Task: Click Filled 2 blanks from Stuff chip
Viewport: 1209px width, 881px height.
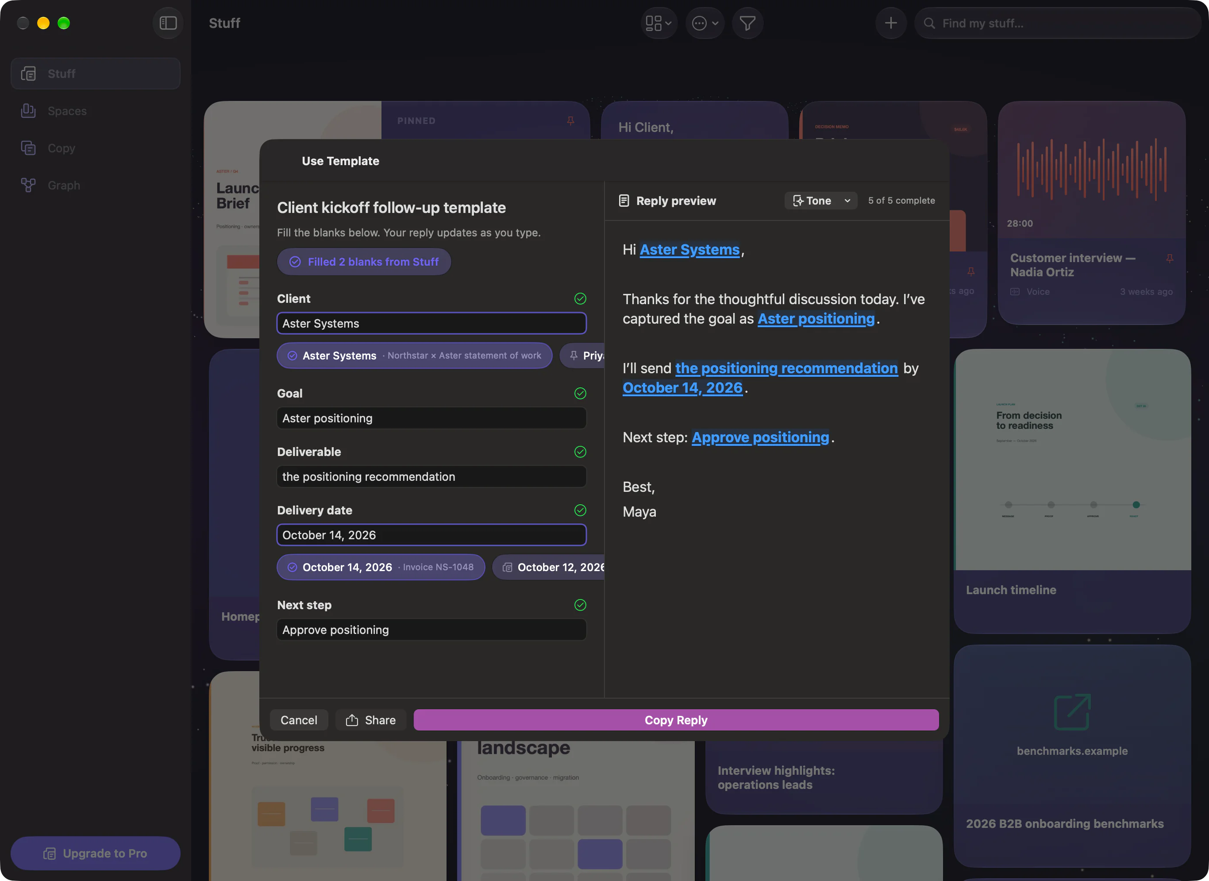Action: (364, 262)
